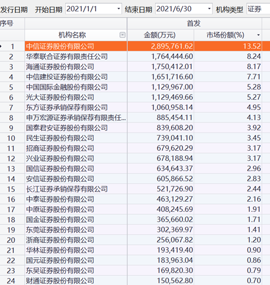Open the 开始日期 date dropdown arrow

tap(118, 8)
